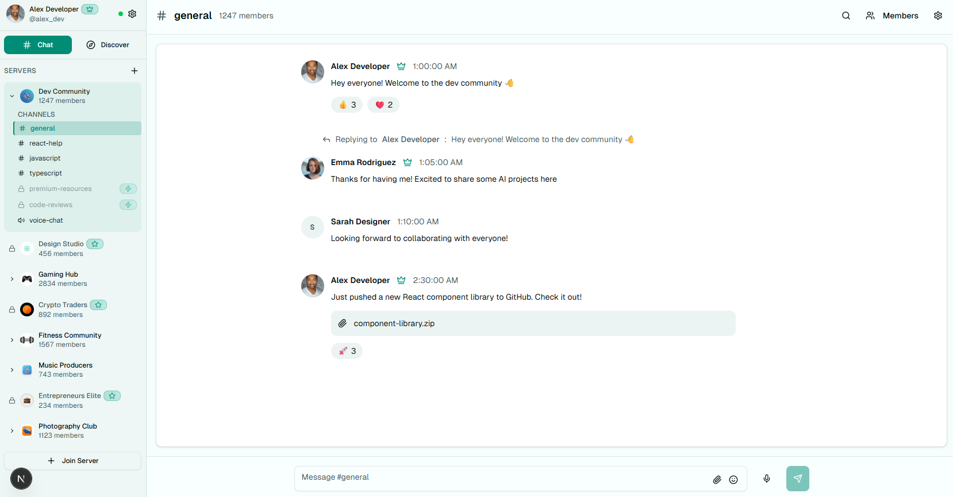Expand the Photography Club server
This screenshot has height=497, width=953.
tap(12, 431)
